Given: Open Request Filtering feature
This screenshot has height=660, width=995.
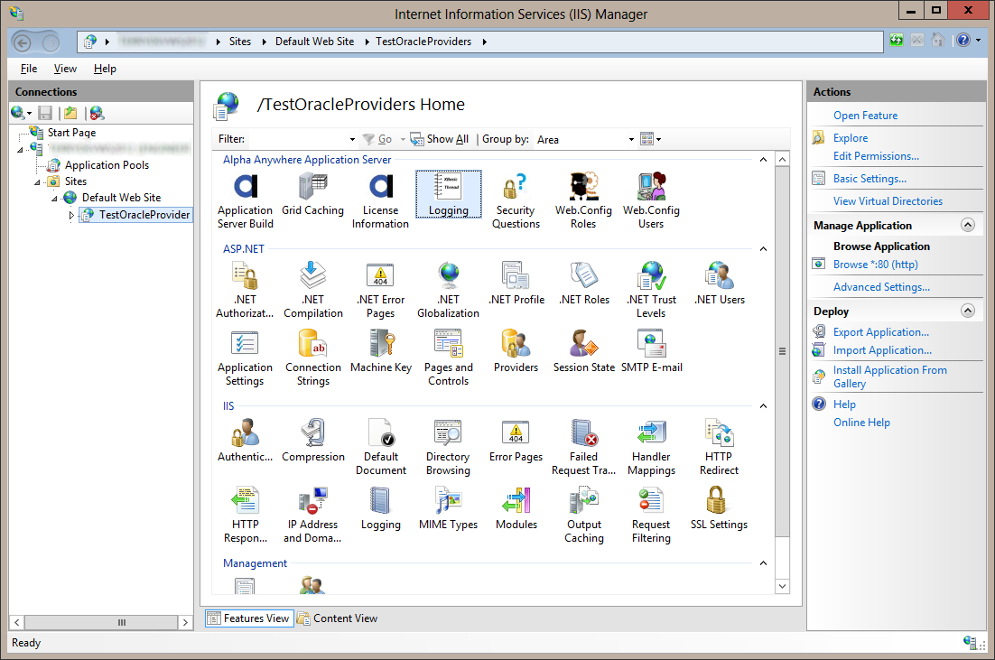Looking at the screenshot, I should click(651, 516).
